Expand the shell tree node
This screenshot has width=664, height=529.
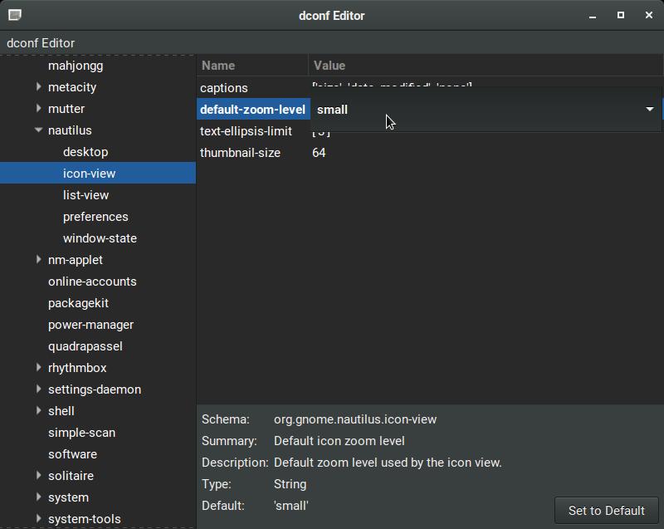(x=39, y=410)
